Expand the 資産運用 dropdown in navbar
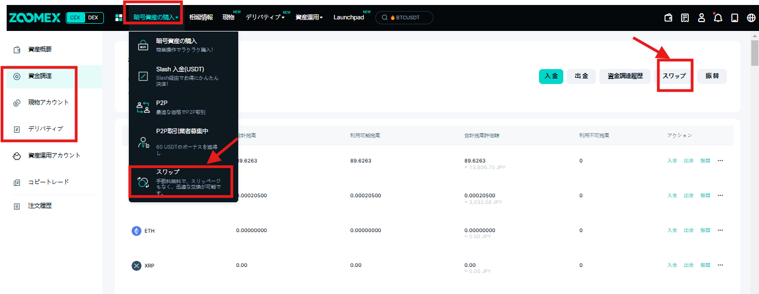 [309, 18]
